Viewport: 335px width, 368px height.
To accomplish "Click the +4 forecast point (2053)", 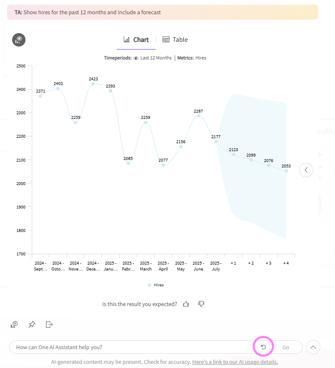I will [x=286, y=171].
